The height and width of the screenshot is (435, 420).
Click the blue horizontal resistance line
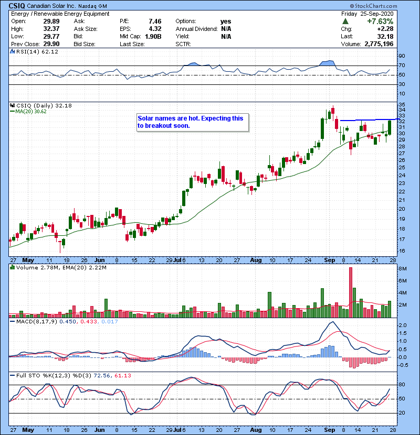370,120
